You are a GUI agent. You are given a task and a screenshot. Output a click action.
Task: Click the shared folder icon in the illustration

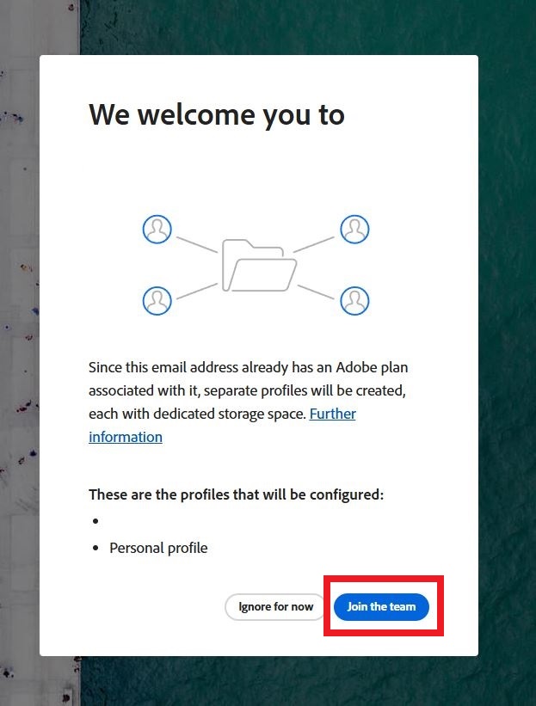tap(259, 266)
